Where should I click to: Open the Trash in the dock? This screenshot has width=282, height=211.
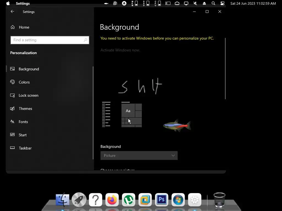coord(219,200)
